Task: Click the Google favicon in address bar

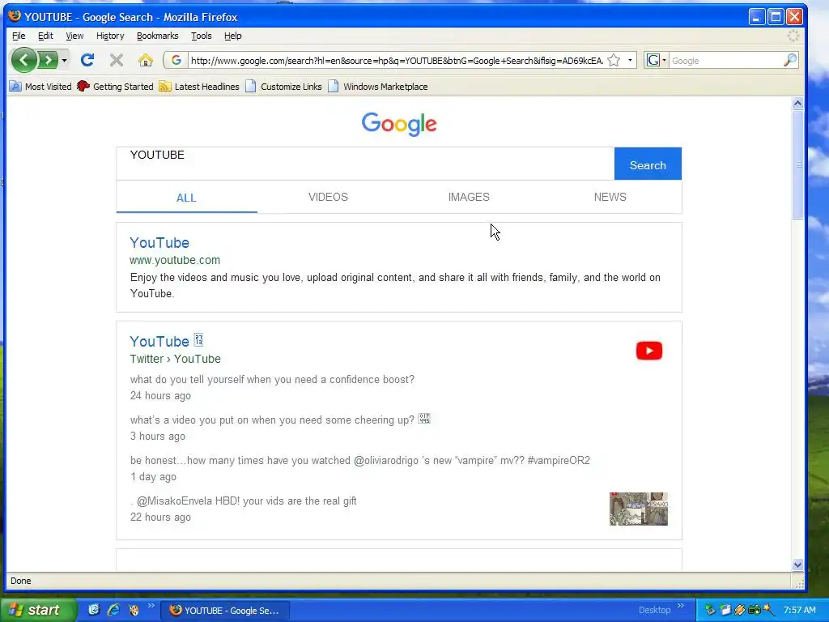Action: tap(176, 60)
